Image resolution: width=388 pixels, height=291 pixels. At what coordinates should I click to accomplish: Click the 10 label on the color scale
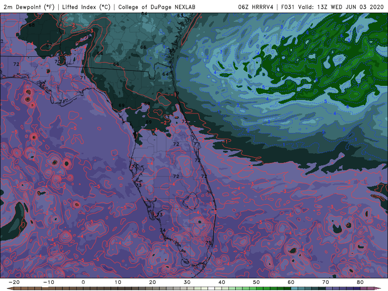118,282
